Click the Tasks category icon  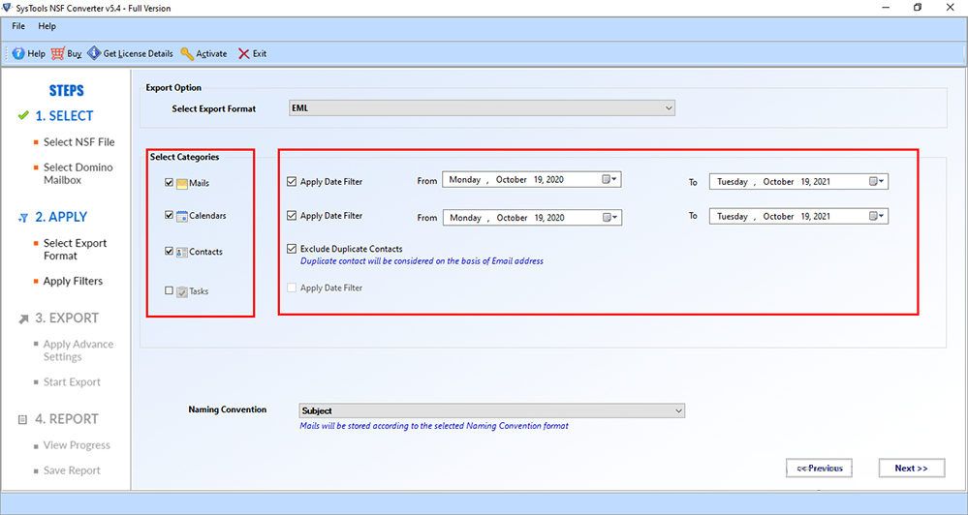tap(181, 291)
